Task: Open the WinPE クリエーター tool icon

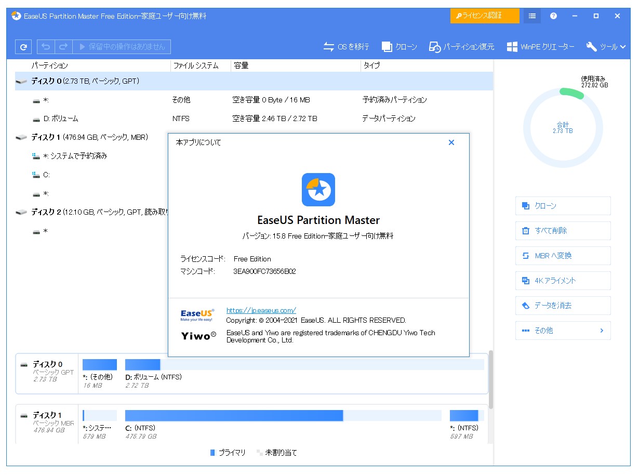Action: (x=512, y=46)
